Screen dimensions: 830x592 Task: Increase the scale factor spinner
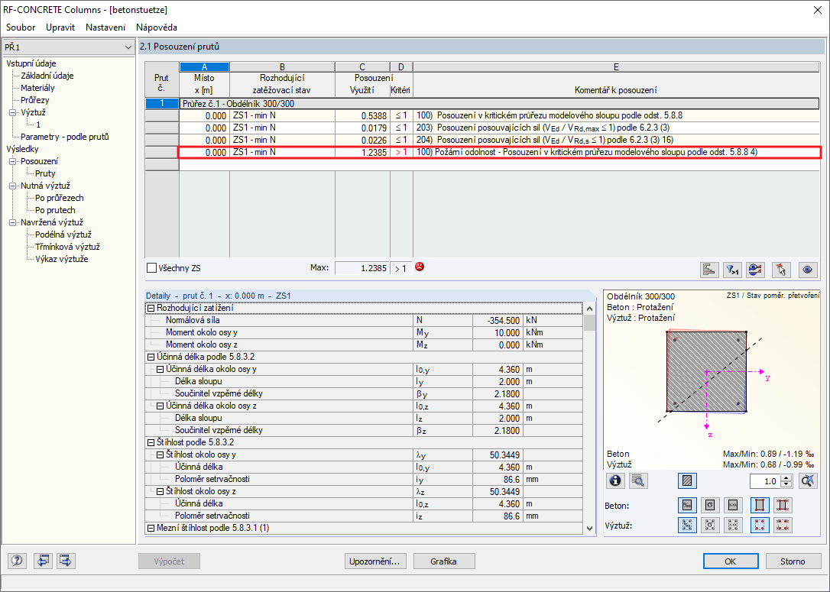point(786,477)
